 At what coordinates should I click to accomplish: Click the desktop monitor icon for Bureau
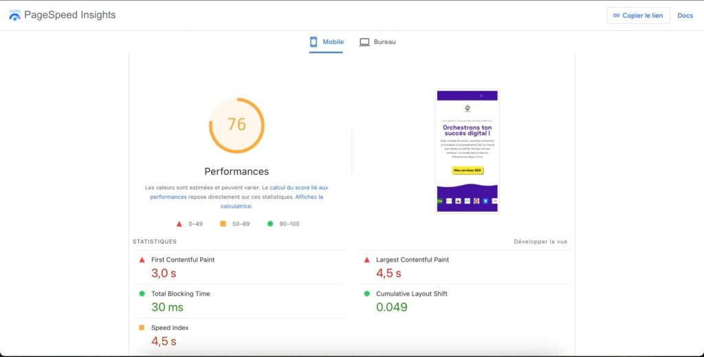point(364,42)
